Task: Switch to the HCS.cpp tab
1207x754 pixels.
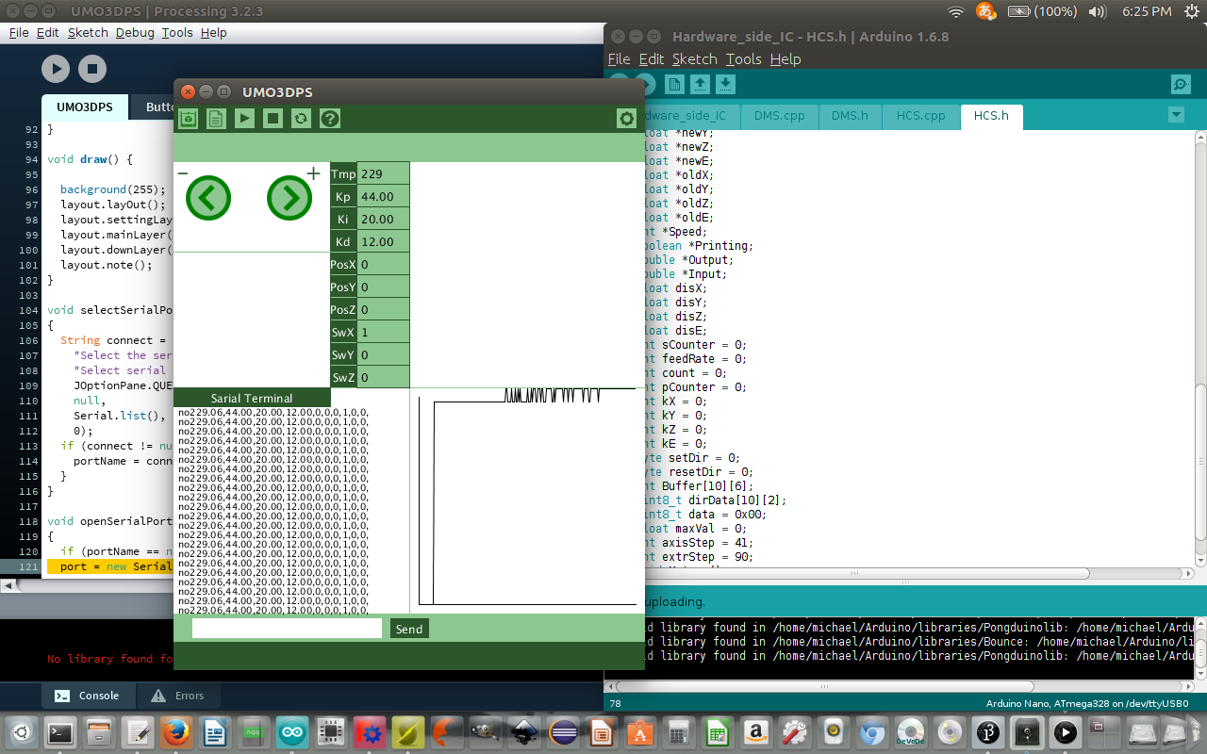Action: coord(920,116)
